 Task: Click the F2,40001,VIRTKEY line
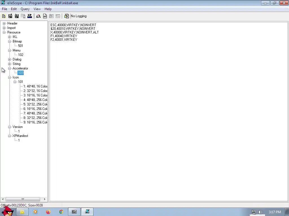pyautogui.click(x=64, y=39)
